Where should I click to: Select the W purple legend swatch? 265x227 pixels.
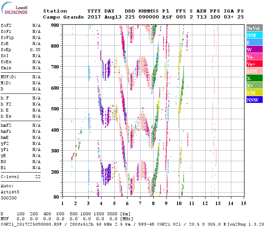pos(254,50)
